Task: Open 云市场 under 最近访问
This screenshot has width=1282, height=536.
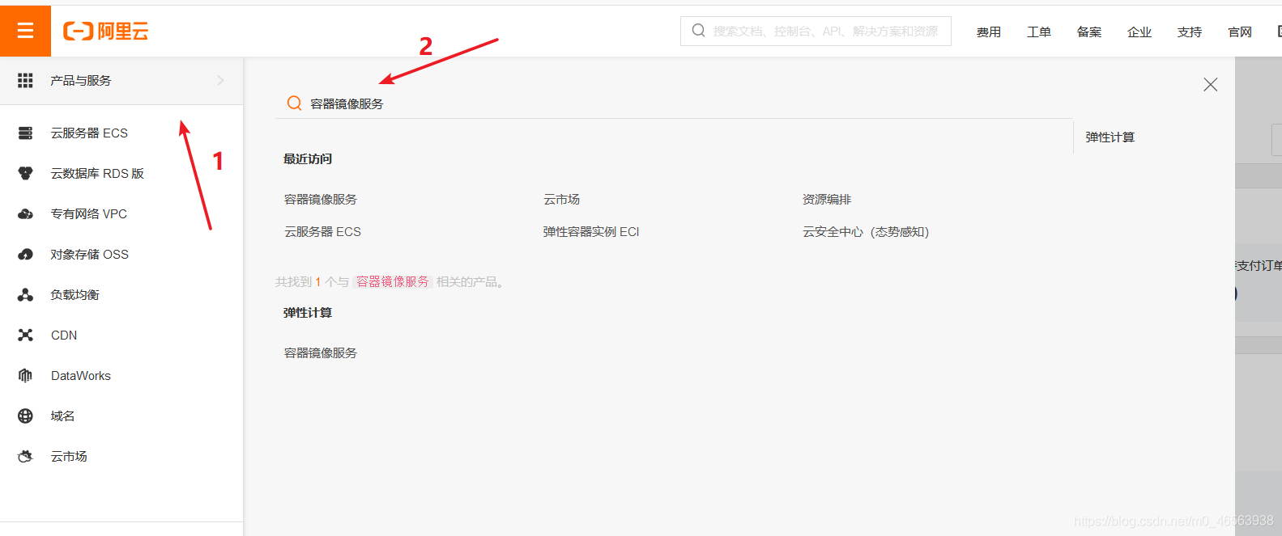Action: pos(561,199)
